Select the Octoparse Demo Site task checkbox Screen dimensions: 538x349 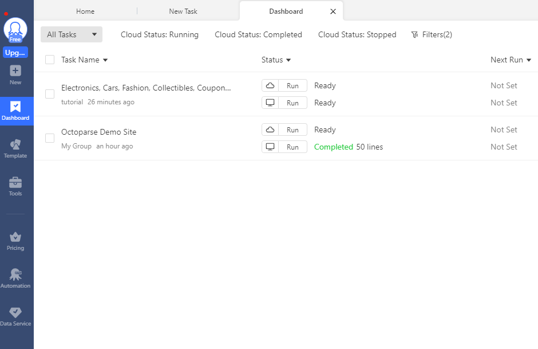pyautogui.click(x=50, y=138)
